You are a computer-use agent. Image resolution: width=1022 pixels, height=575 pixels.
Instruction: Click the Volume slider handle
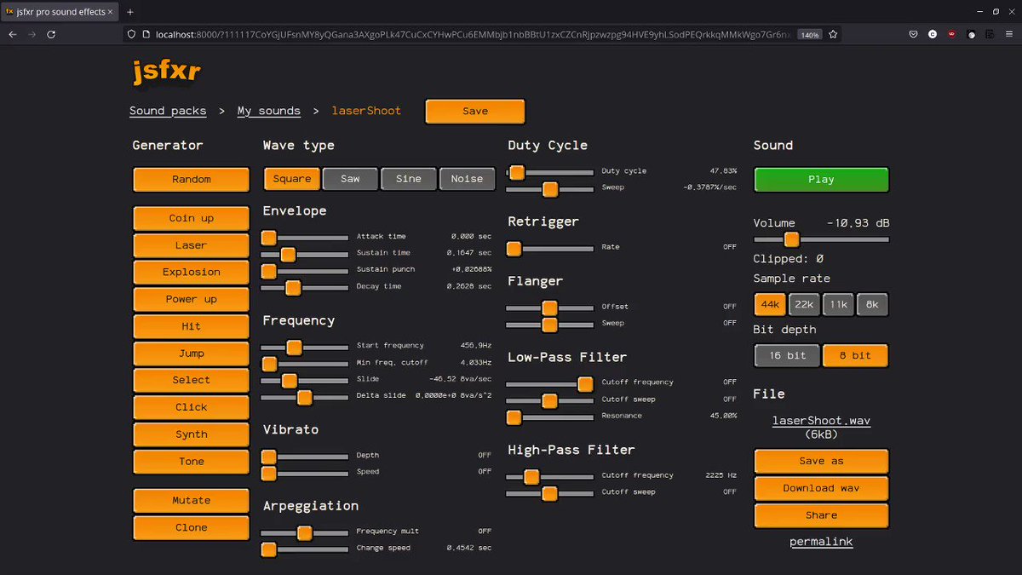(x=791, y=239)
